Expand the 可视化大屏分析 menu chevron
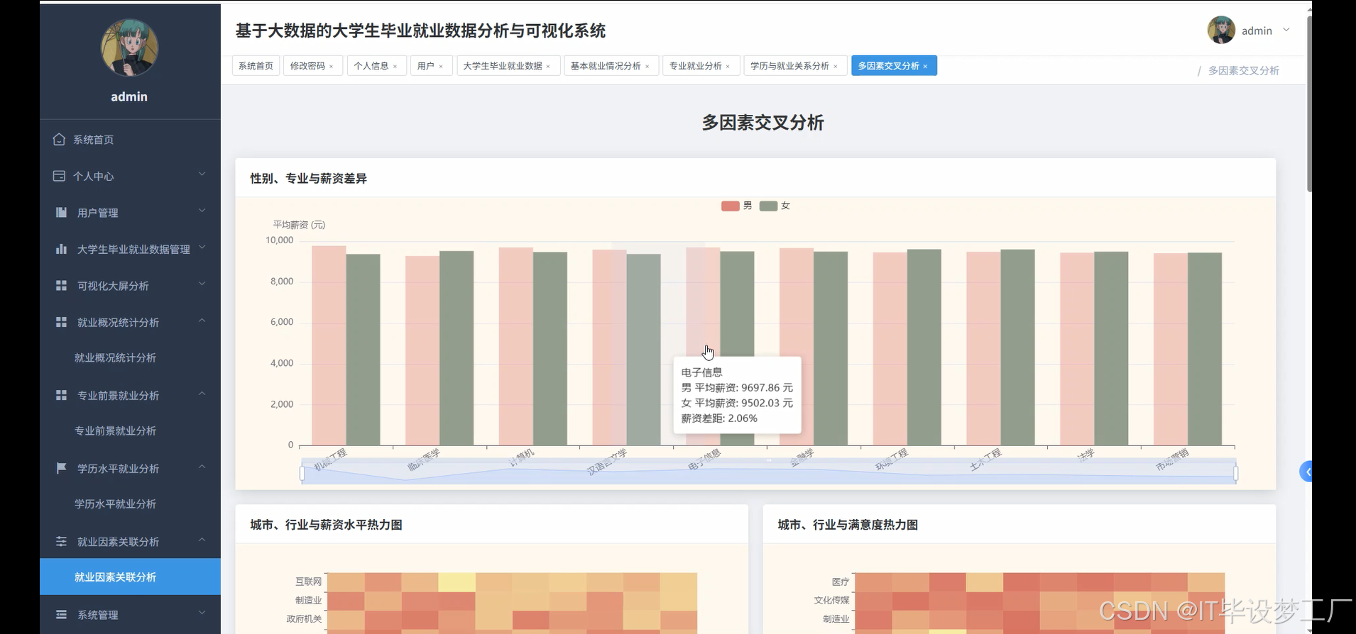Screen dimensions: 1356x634 click(202, 284)
